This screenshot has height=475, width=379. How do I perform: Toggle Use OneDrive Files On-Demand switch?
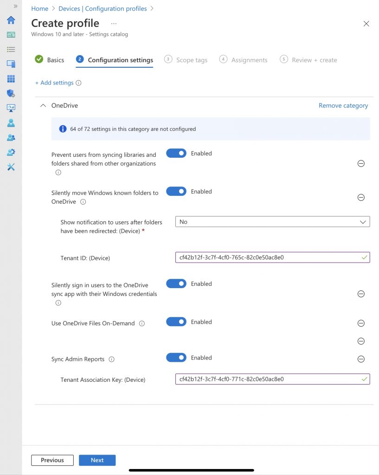coord(176,322)
